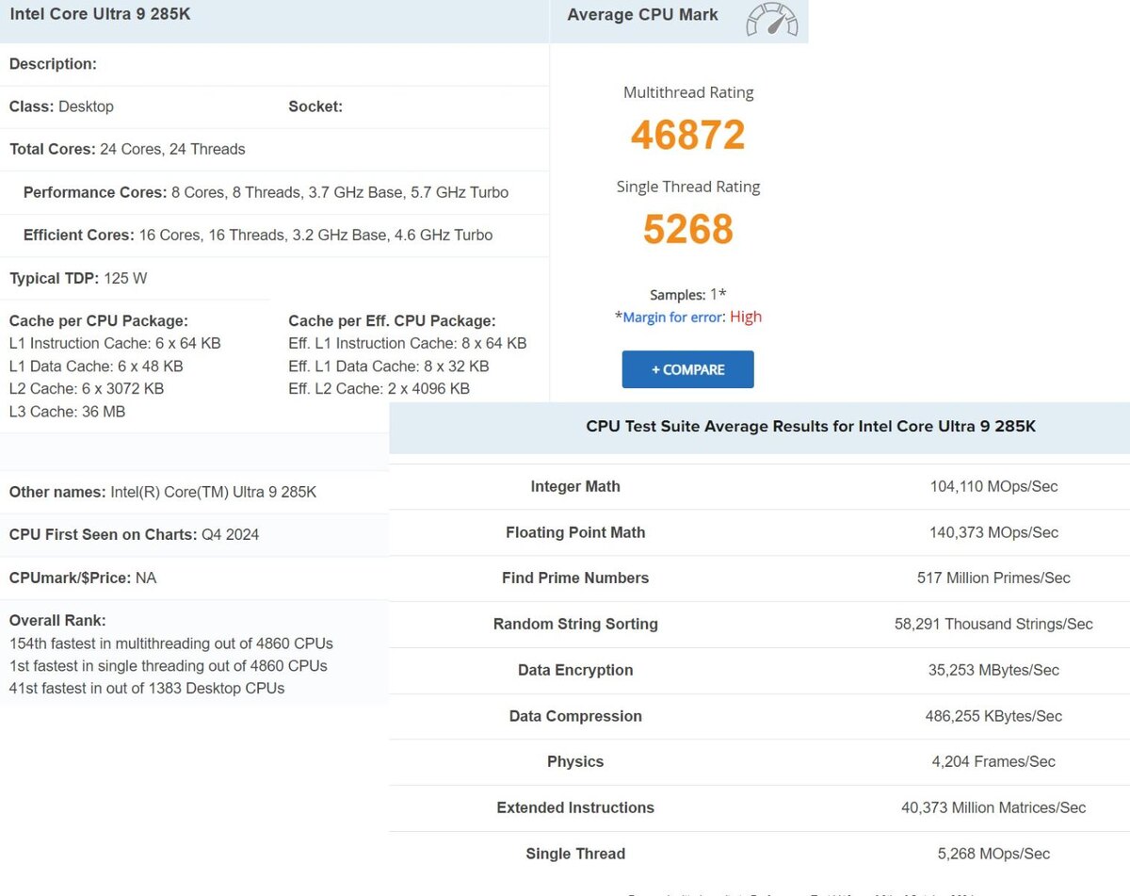
Task: Click 4,204 Frames/Sec value
Action: click(993, 761)
